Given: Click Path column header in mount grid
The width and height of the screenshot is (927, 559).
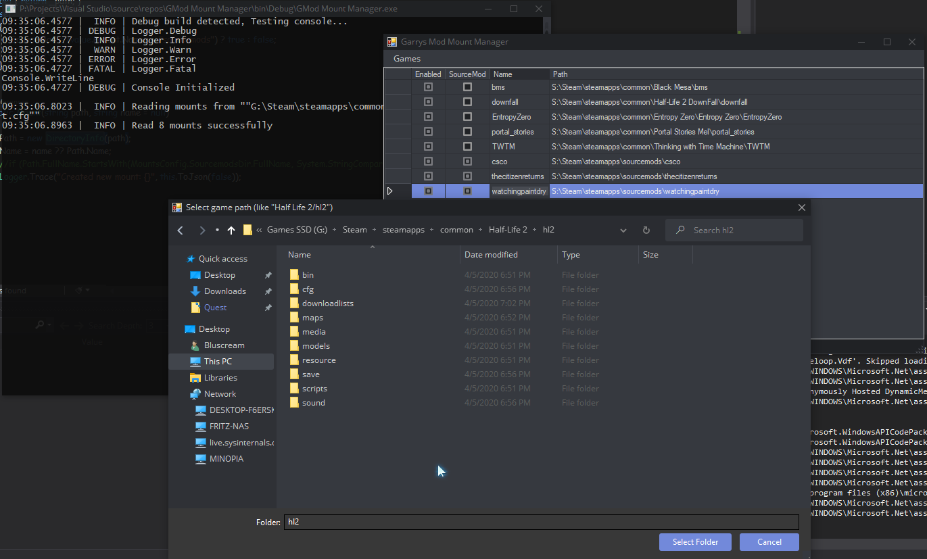Looking at the screenshot, I should [x=736, y=74].
